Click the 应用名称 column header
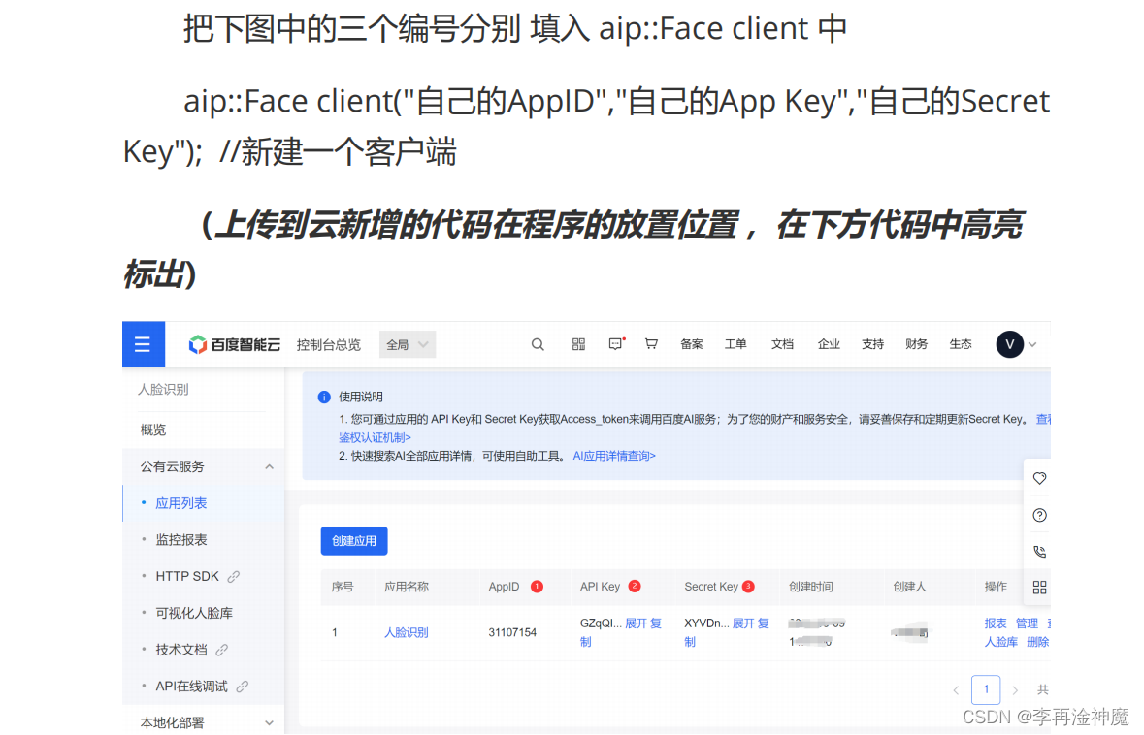Image resolution: width=1144 pixels, height=735 pixels. [407, 587]
